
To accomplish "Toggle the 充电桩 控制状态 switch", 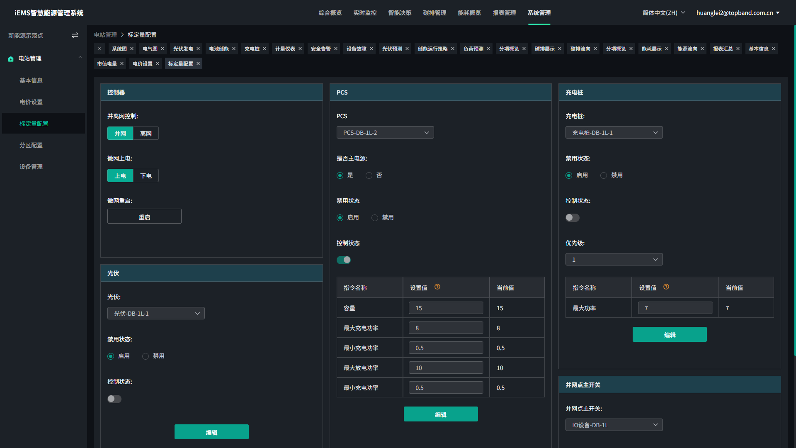I will (x=572, y=217).
